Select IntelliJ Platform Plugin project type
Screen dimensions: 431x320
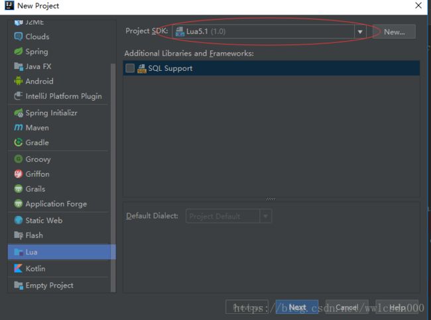click(58, 96)
